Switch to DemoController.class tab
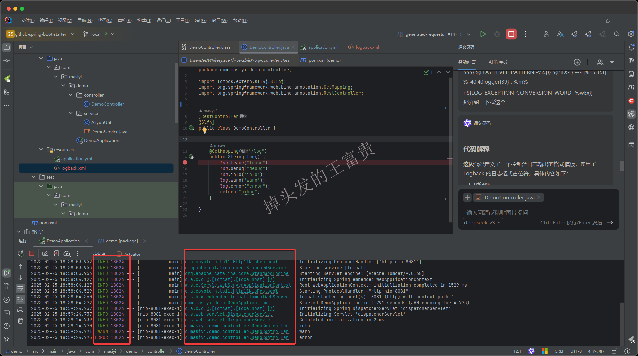This screenshot has width=638, height=356. (206, 47)
